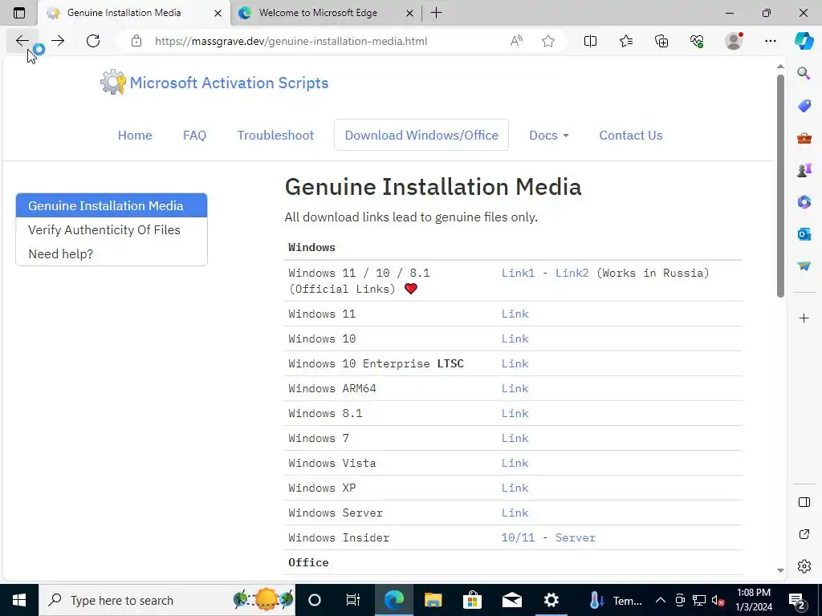Image resolution: width=822 pixels, height=616 pixels.
Task: Open sidebar Search icon
Action: 804,73
